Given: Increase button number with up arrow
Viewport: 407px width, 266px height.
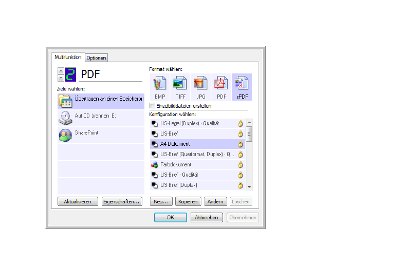Looking at the screenshot, I should (61, 71).
